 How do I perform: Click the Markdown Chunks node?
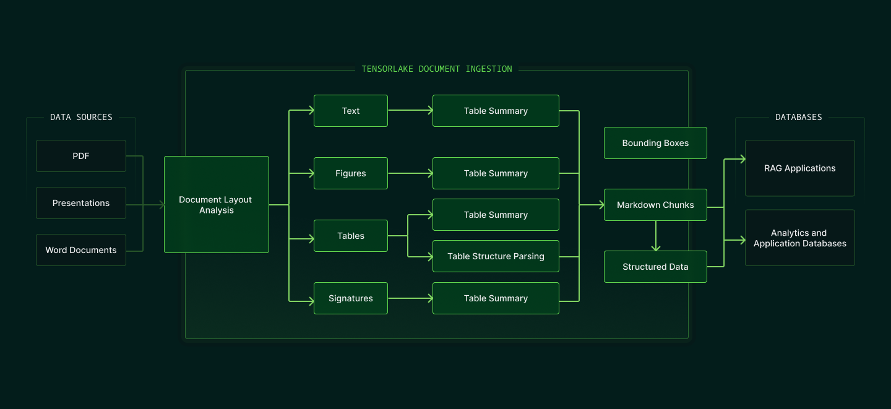655,205
